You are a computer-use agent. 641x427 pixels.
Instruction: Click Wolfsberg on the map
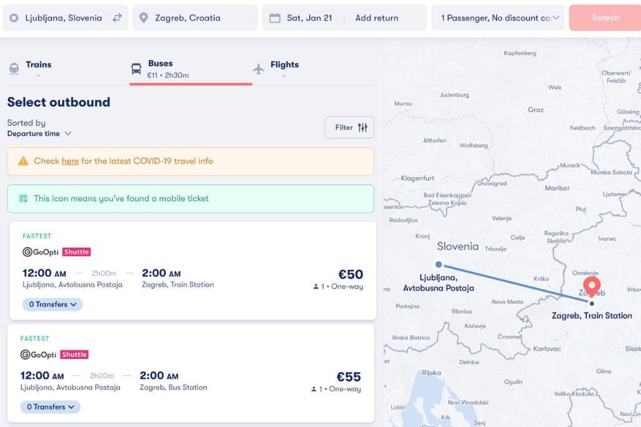pyautogui.click(x=473, y=145)
